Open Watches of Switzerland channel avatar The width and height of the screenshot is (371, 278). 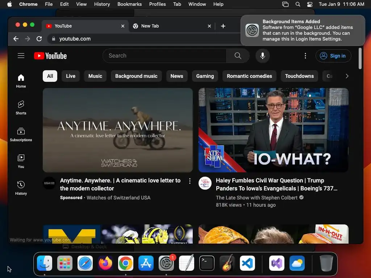pyautogui.click(x=49, y=183)
